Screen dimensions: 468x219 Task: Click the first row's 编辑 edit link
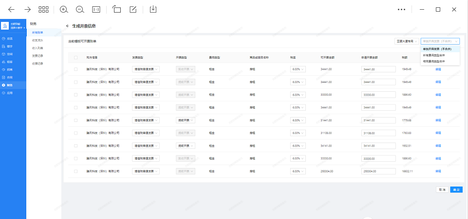pyautogui.click(x=438, y=69)
